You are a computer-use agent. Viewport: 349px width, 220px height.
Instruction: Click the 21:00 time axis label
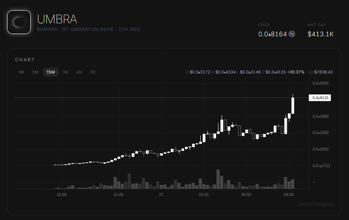[119, 195]
